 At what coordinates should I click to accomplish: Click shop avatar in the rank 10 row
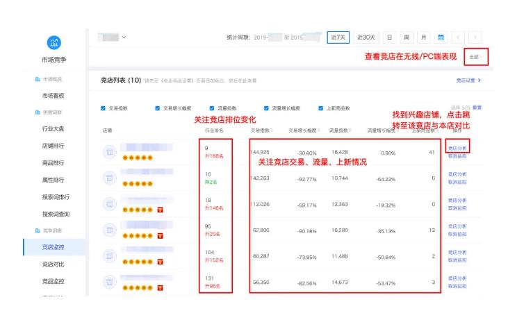click(x=110, y=178)
